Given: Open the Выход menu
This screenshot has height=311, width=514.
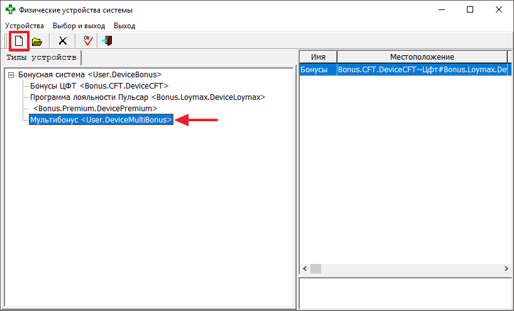Looking at the screenshot, I should pyautogui.click(x=124, y=26).
